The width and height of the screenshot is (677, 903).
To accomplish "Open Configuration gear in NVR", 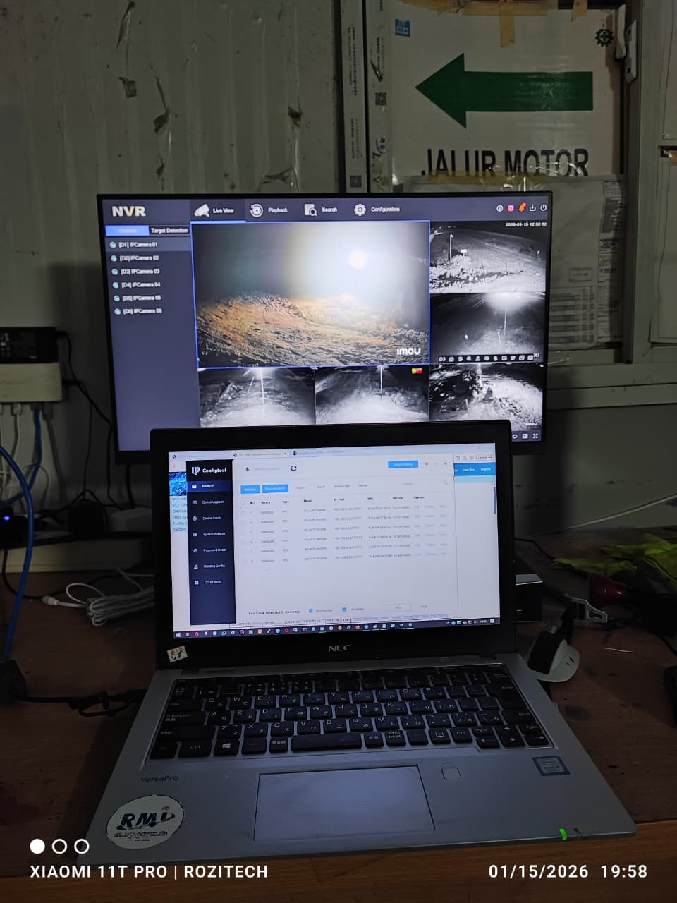I will (x=360, y=210).
